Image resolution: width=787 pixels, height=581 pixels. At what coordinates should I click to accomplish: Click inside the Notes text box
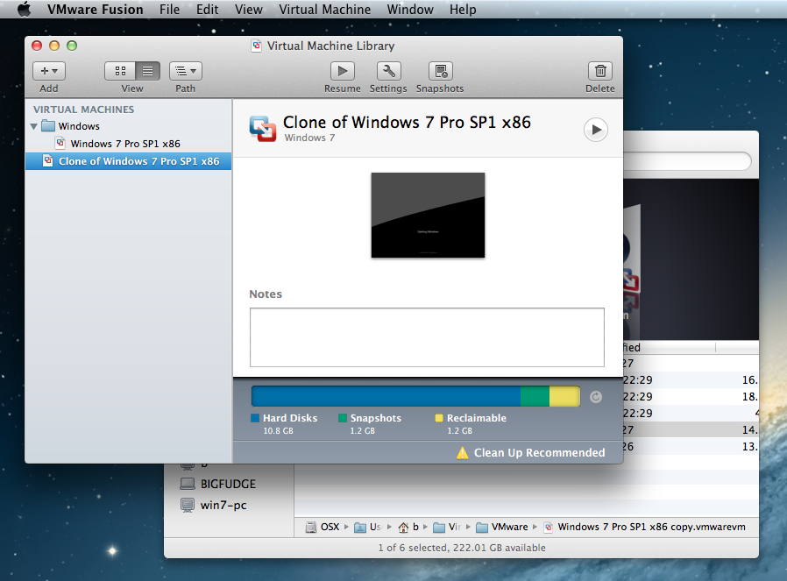(x=427, y=337)
